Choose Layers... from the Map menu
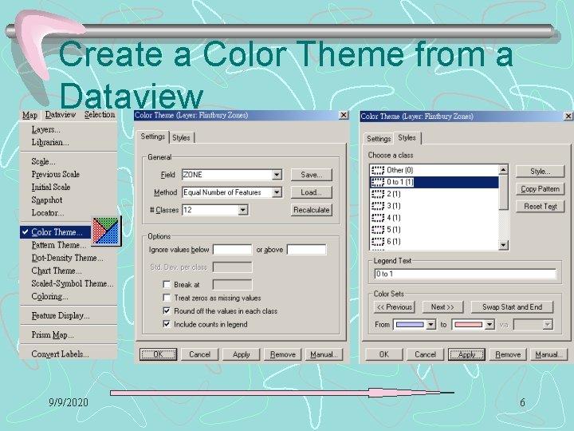Screen dimensions: 574x431 (x=45, y=129)
